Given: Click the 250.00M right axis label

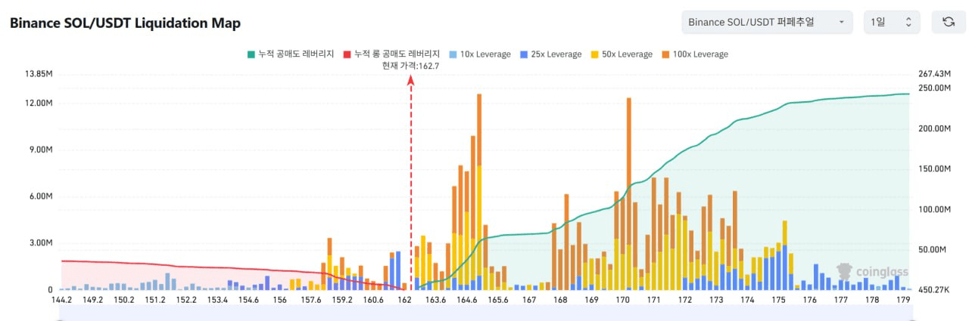Looking at the screenshot, I should pyautogui.click(x=933, y=88).
